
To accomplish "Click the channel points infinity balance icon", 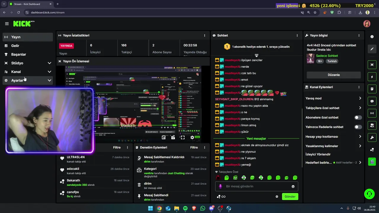I will click(221, 197).
